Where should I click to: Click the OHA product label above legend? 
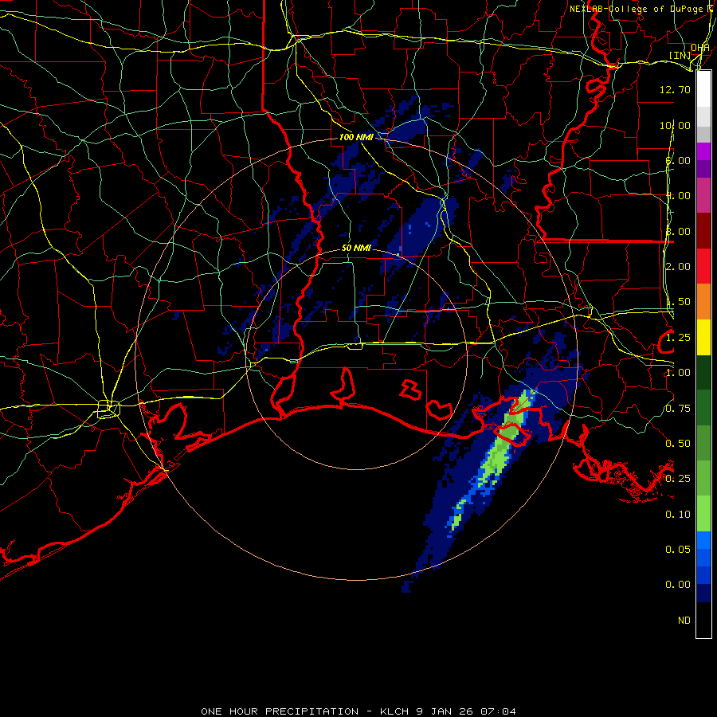(x=699, y=47)
